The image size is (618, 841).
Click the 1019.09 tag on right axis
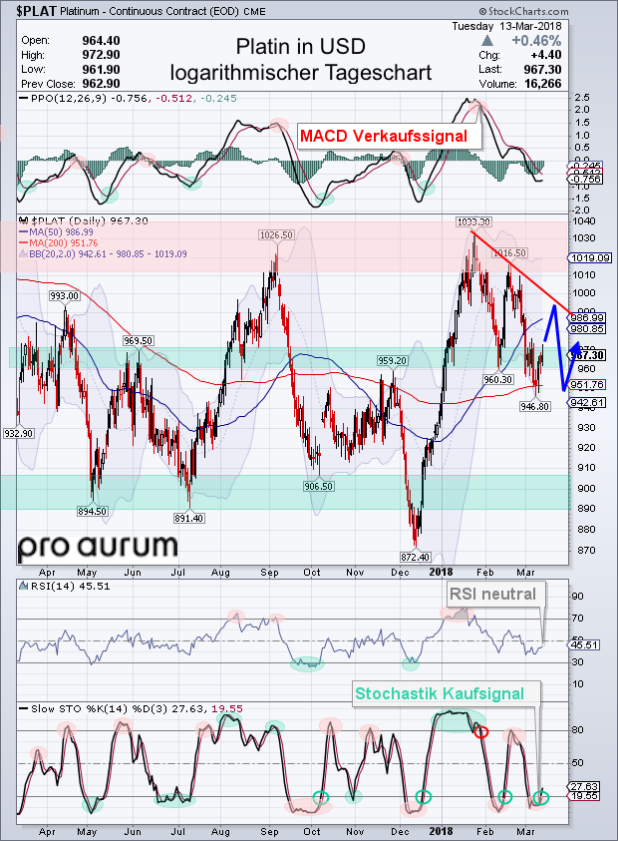[x=588, y=256]
